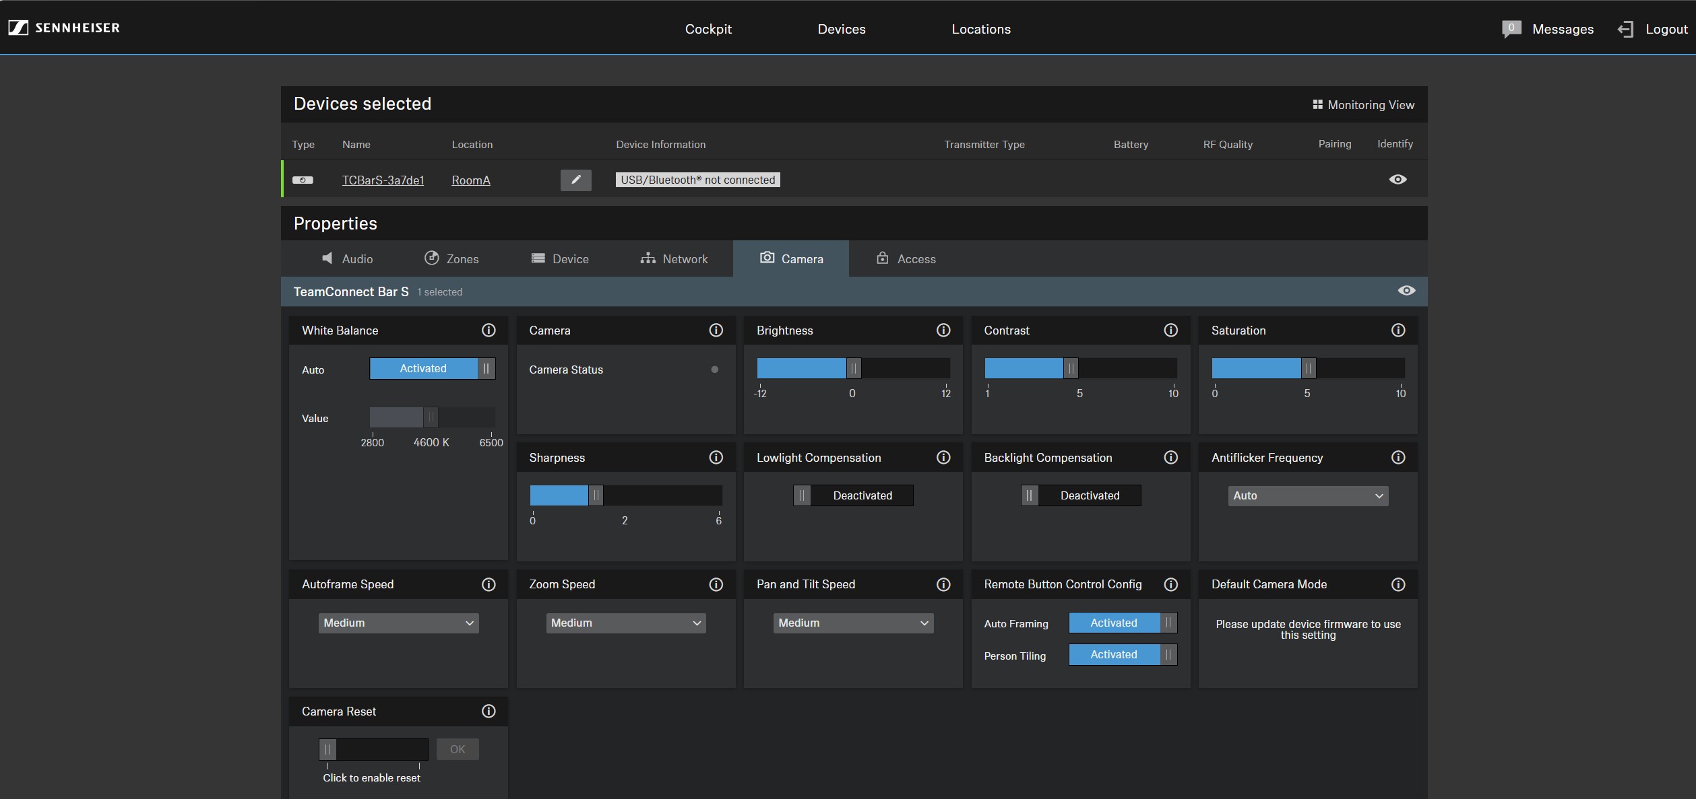This screenshot has width=1696, height=799.
Task: Switch to the Access tab
Action: tap(906, 258)
